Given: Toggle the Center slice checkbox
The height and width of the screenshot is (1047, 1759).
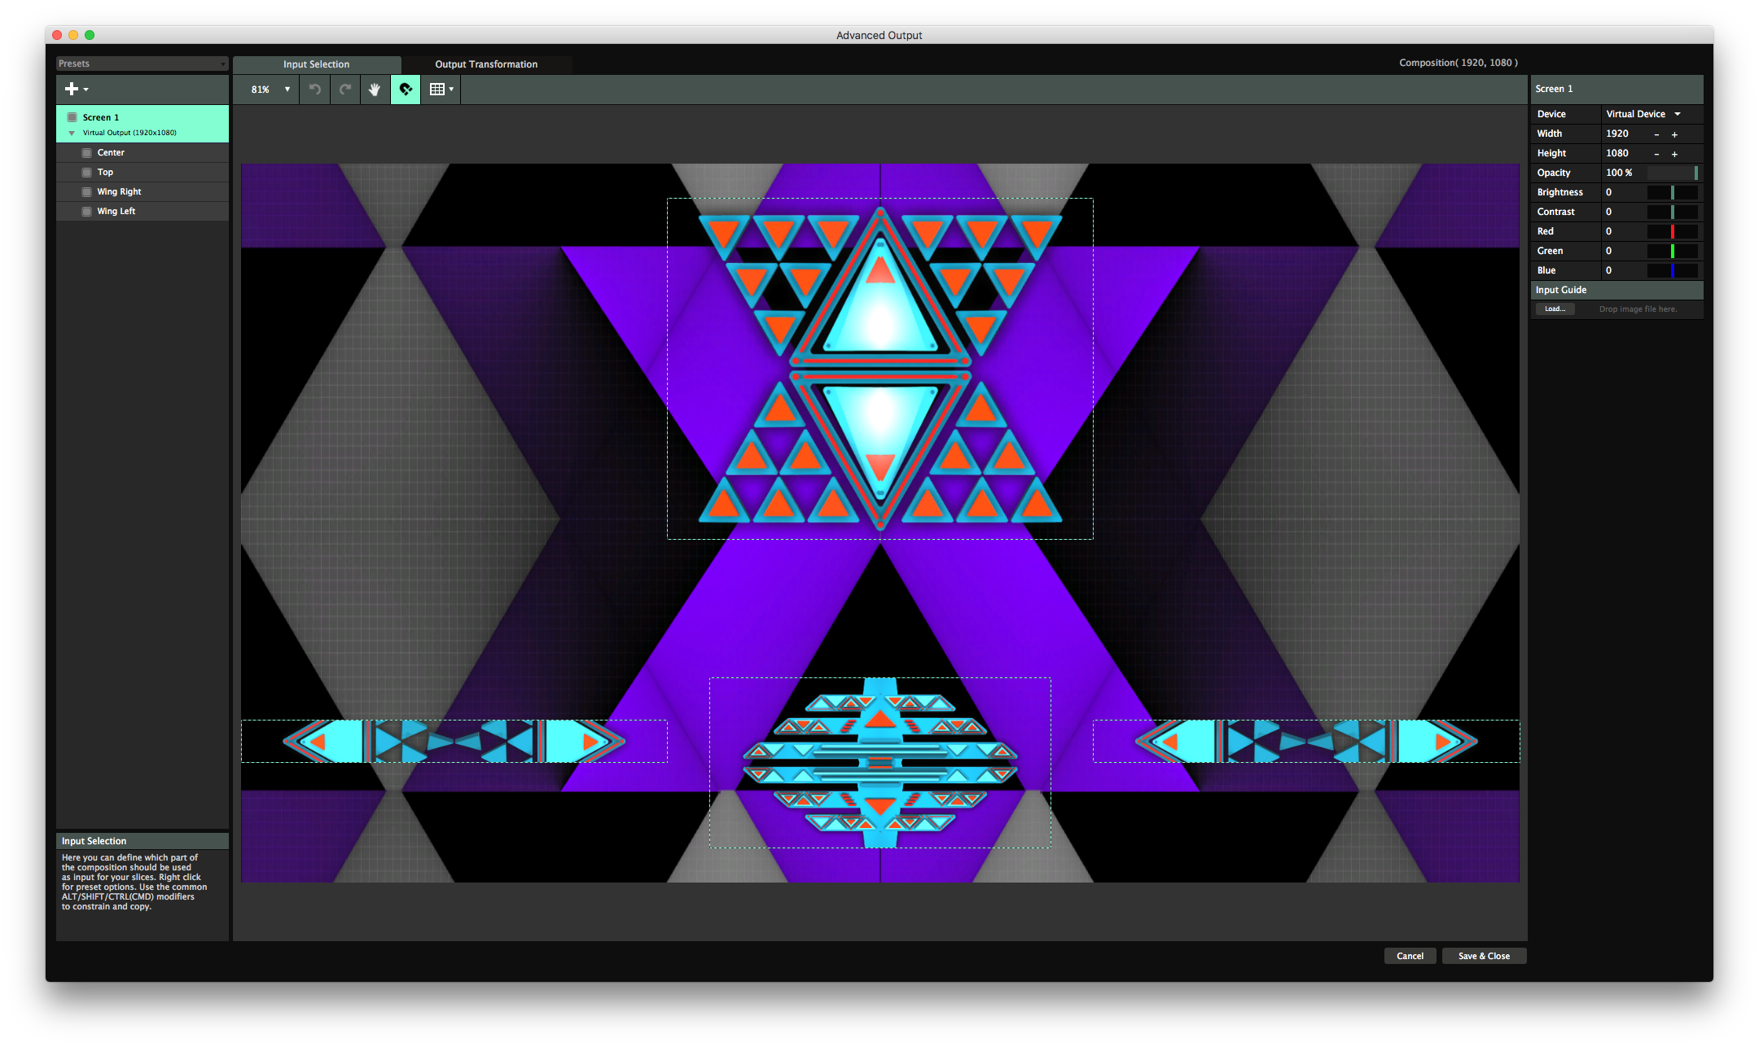Looking at the screenshot, I should [x=86, y=152].
